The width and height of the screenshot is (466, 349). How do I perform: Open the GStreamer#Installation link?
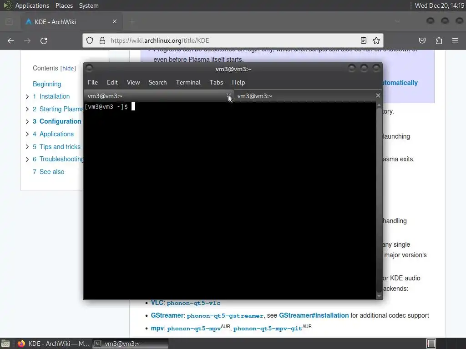[314, 315]
